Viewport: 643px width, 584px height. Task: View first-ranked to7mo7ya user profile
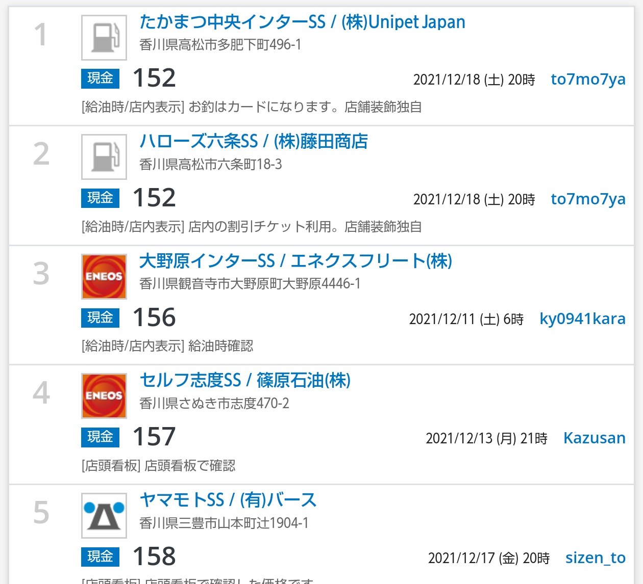pos(588,79)
